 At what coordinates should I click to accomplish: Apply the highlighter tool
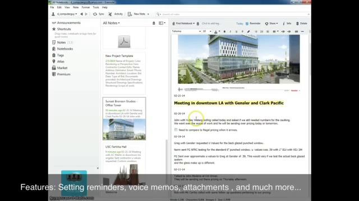coord(248,32)
